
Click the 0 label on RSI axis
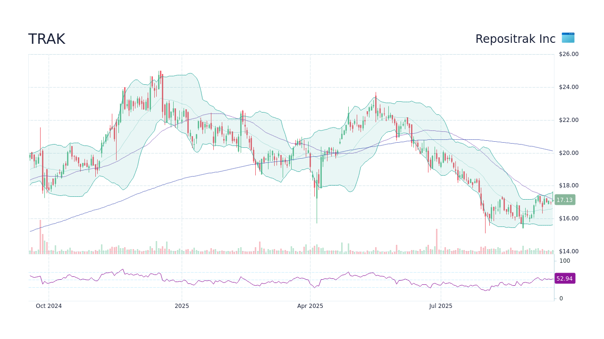coord(561,299)
